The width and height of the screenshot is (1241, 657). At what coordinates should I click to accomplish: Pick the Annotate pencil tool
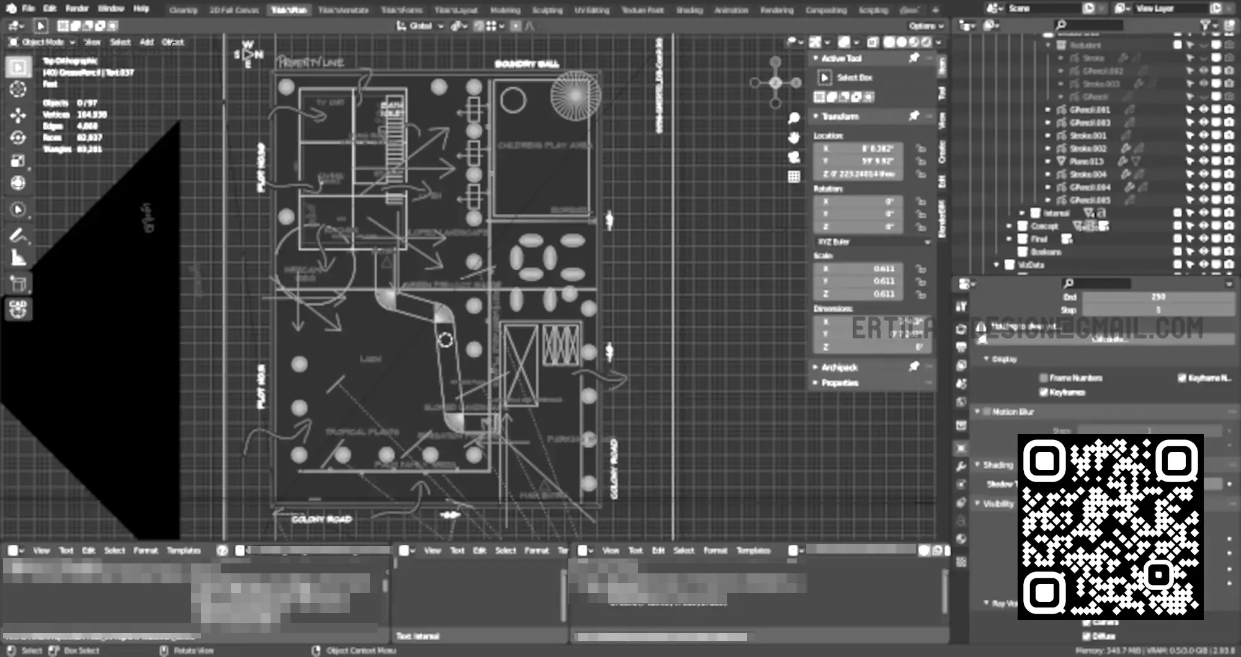coord(18,235)
